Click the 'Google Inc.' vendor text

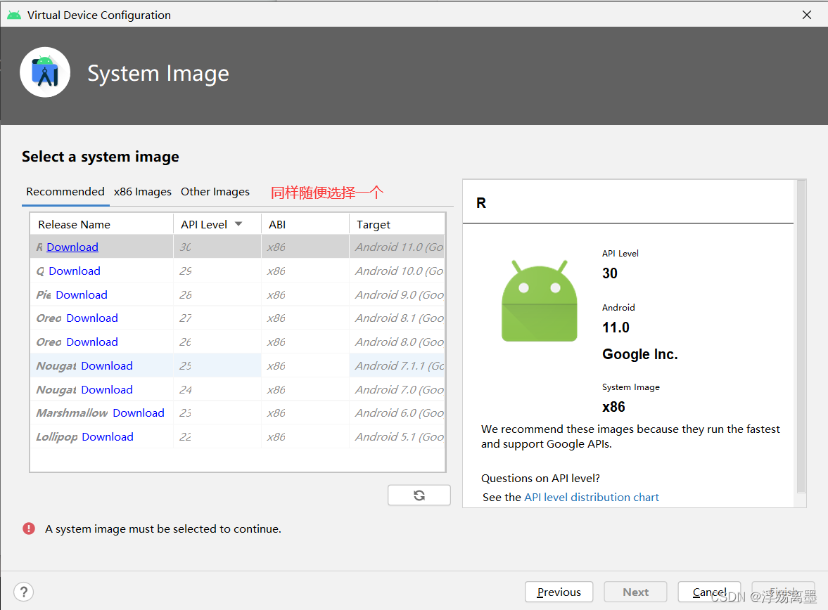pyautogui.click(x=639, y=354)
